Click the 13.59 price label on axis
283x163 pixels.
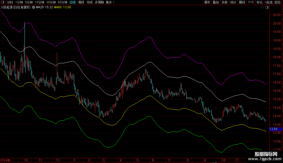273,129
